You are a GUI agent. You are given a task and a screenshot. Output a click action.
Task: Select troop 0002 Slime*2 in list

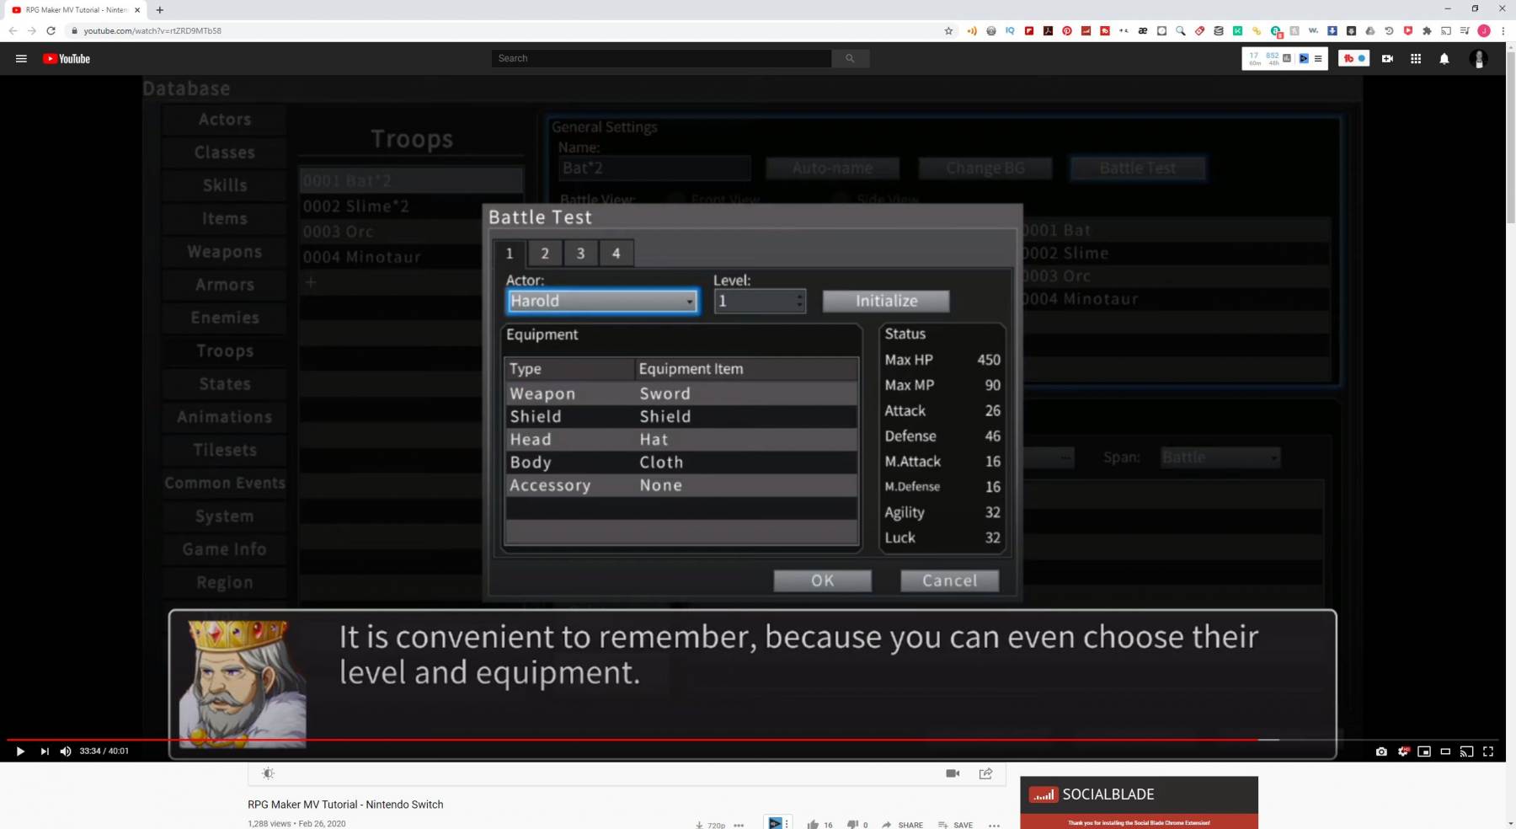pyautogui.click(x=411, y=206)
